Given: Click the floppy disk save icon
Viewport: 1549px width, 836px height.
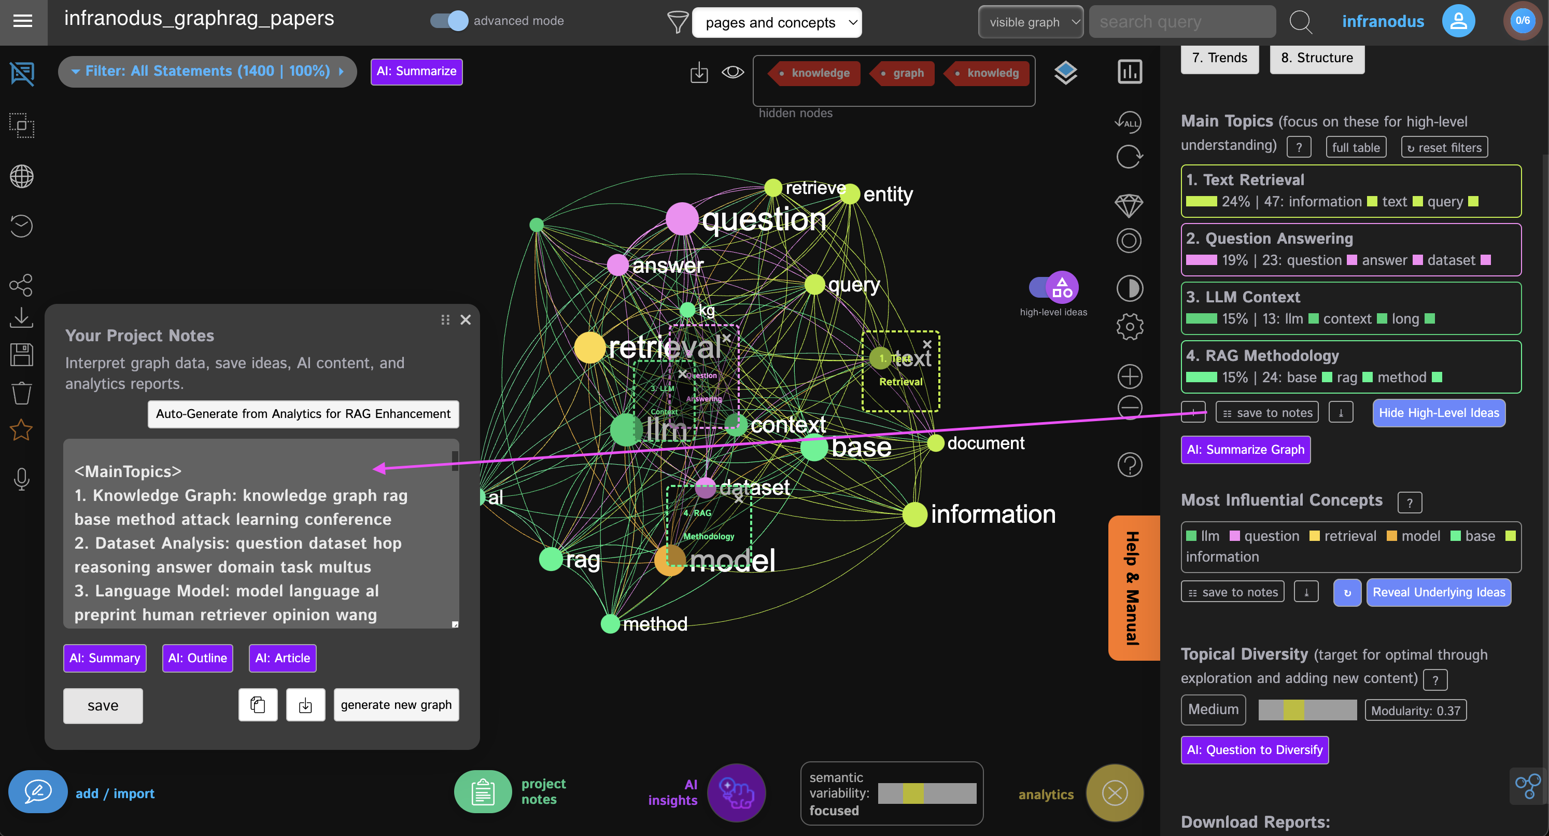Looking at the screenshot, I should (22, 354).
